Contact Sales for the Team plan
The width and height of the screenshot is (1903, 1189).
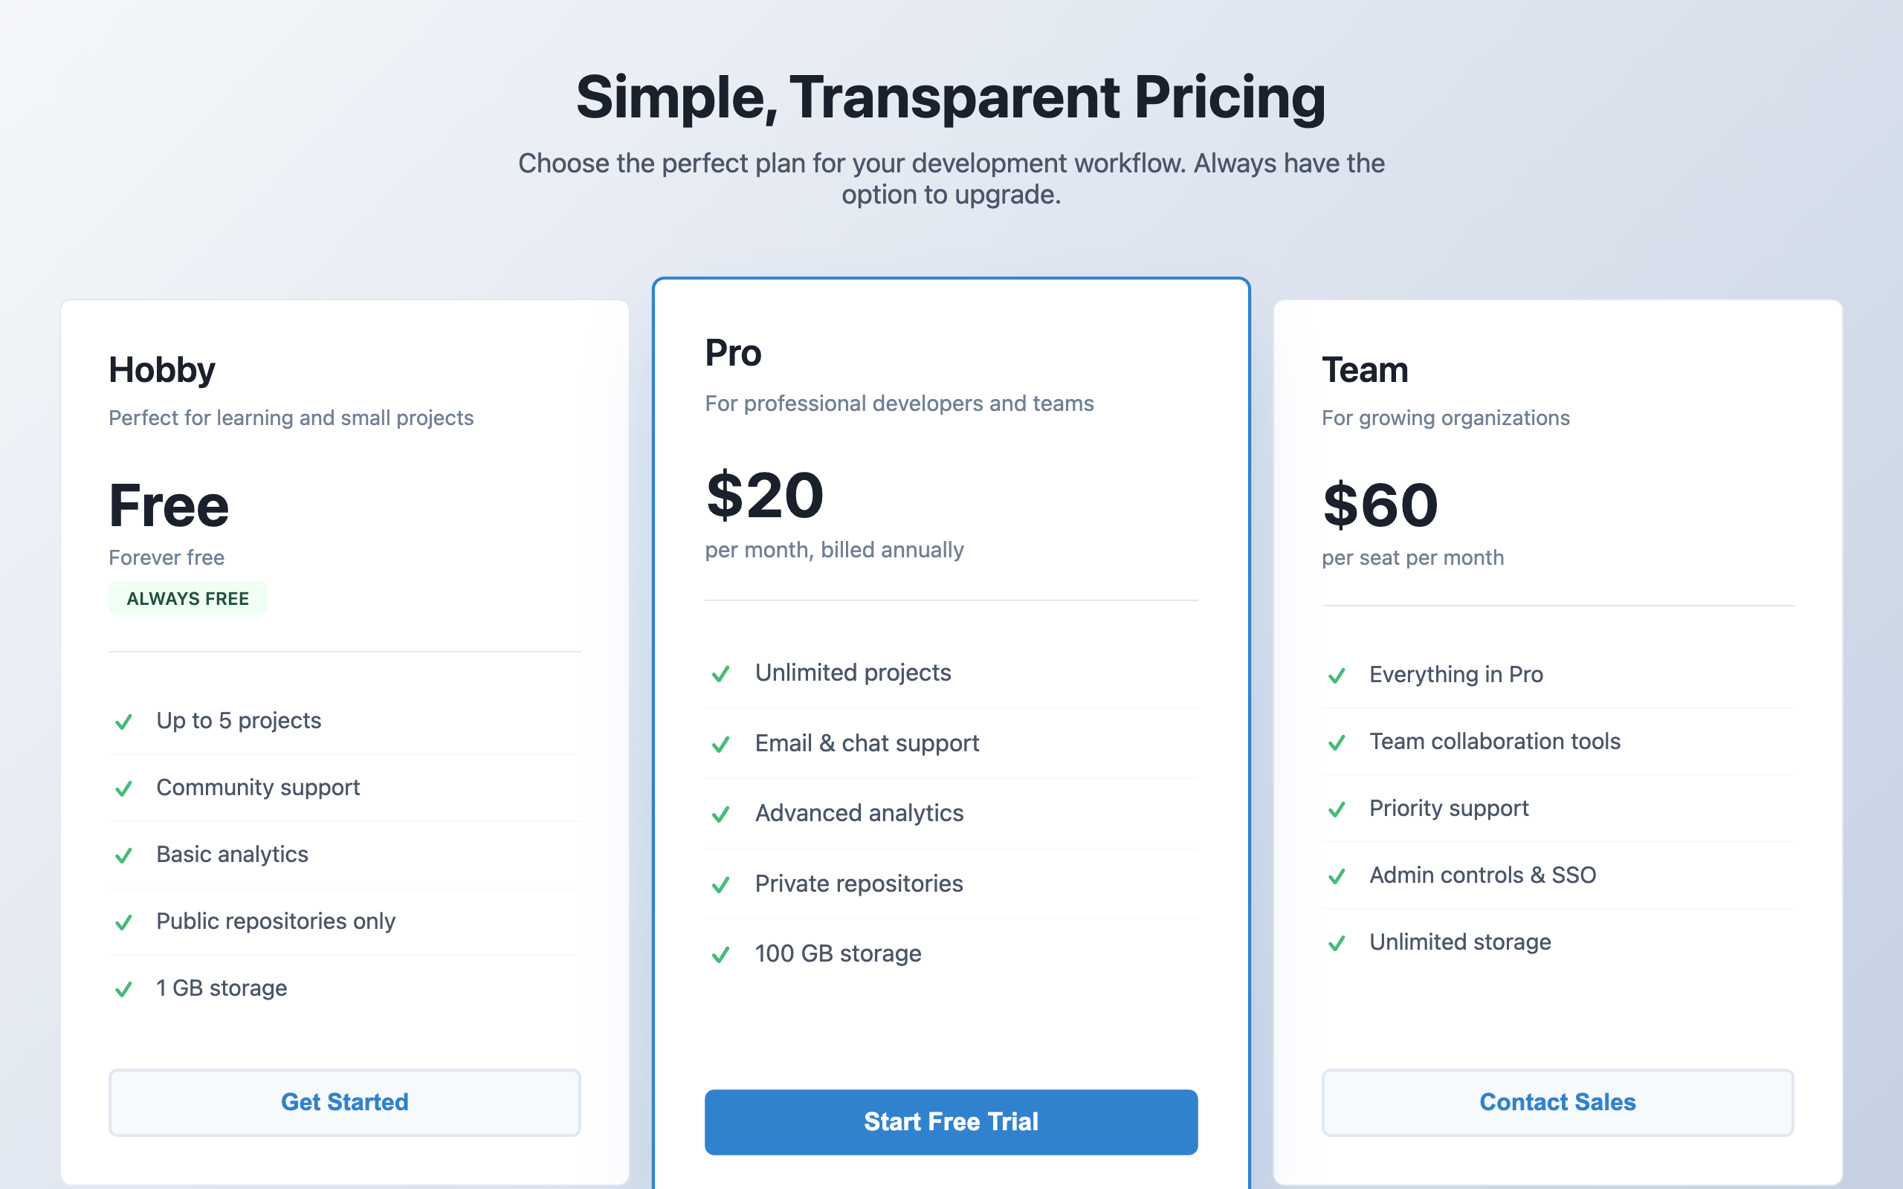tap(1557, 1102)
